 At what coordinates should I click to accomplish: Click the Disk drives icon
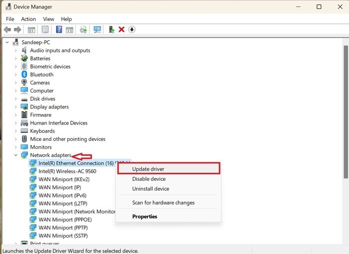tap(24, 99)
